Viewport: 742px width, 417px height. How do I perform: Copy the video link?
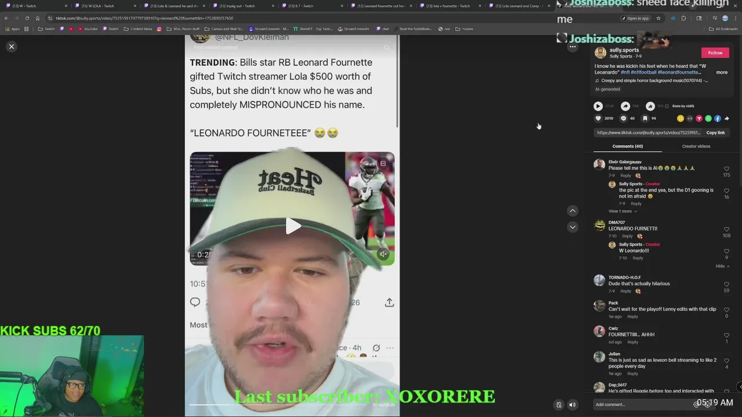(715, 133)
